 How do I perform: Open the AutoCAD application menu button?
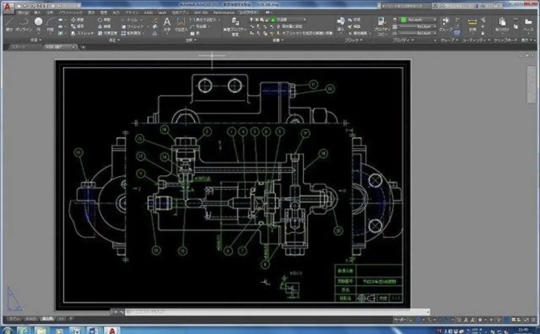(7, 7)
